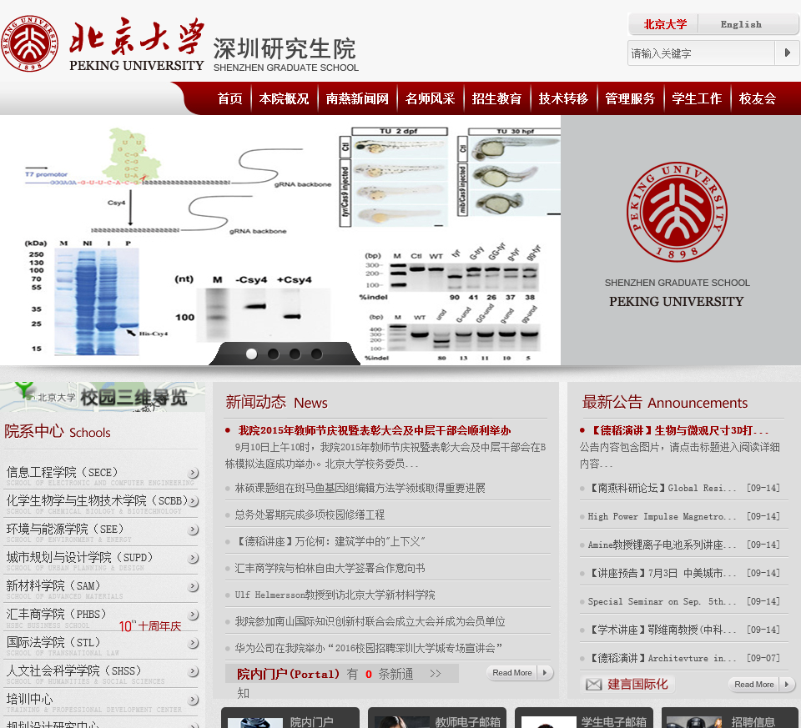801x728 pixels.
Task: Click the search arrow button
Action: (787, 53)
